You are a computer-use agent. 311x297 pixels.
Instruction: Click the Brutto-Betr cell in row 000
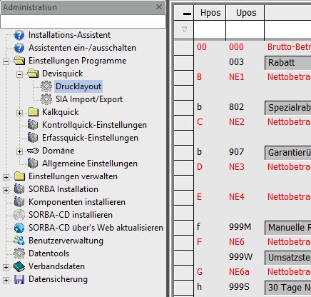tap(289, 47)
